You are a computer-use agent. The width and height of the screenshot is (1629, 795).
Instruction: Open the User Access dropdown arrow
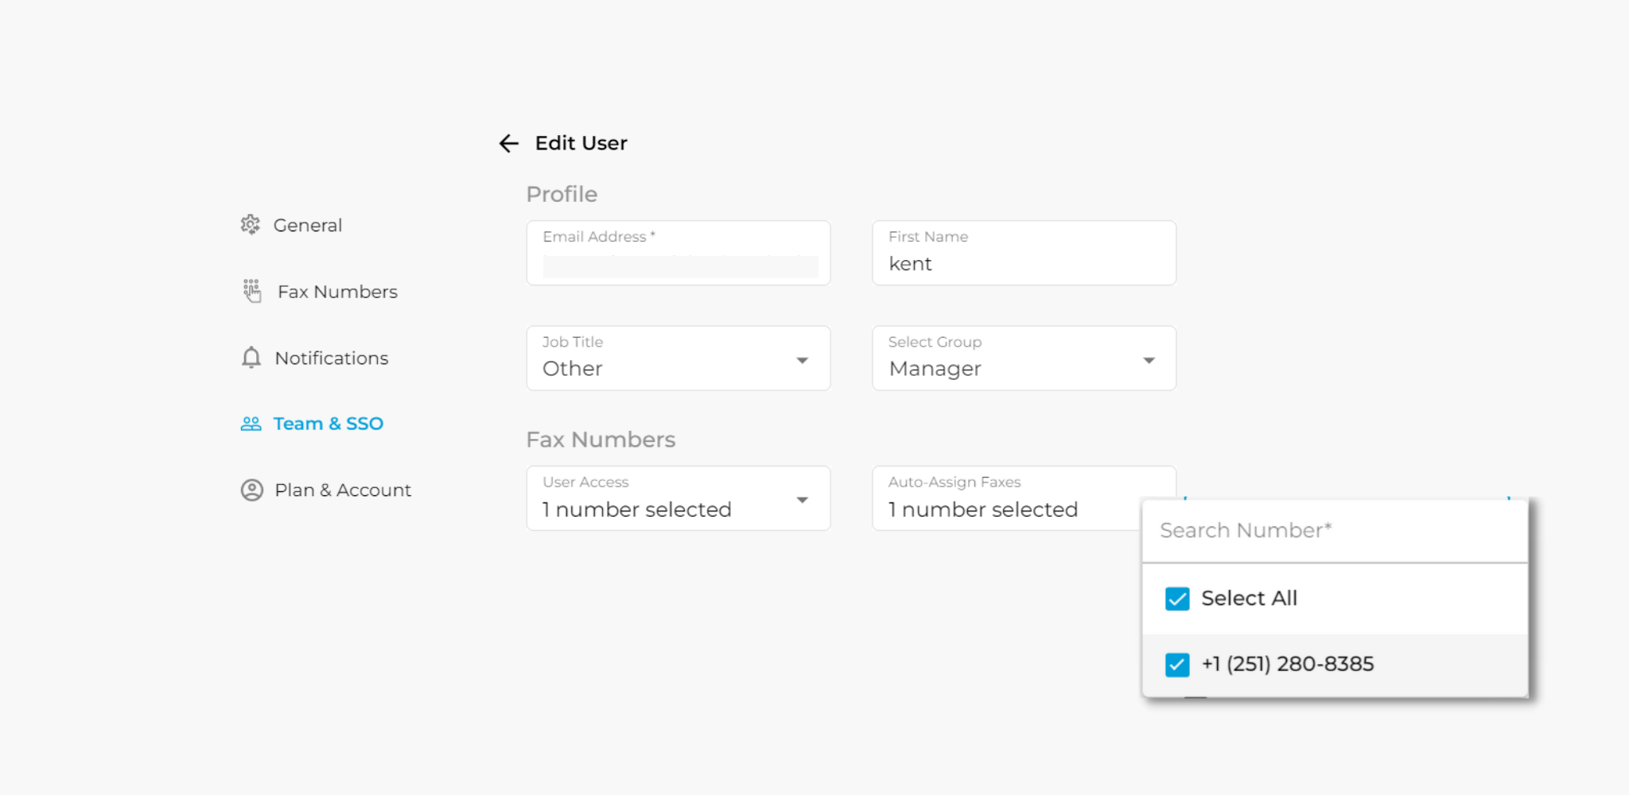click(x=803, y=500)
